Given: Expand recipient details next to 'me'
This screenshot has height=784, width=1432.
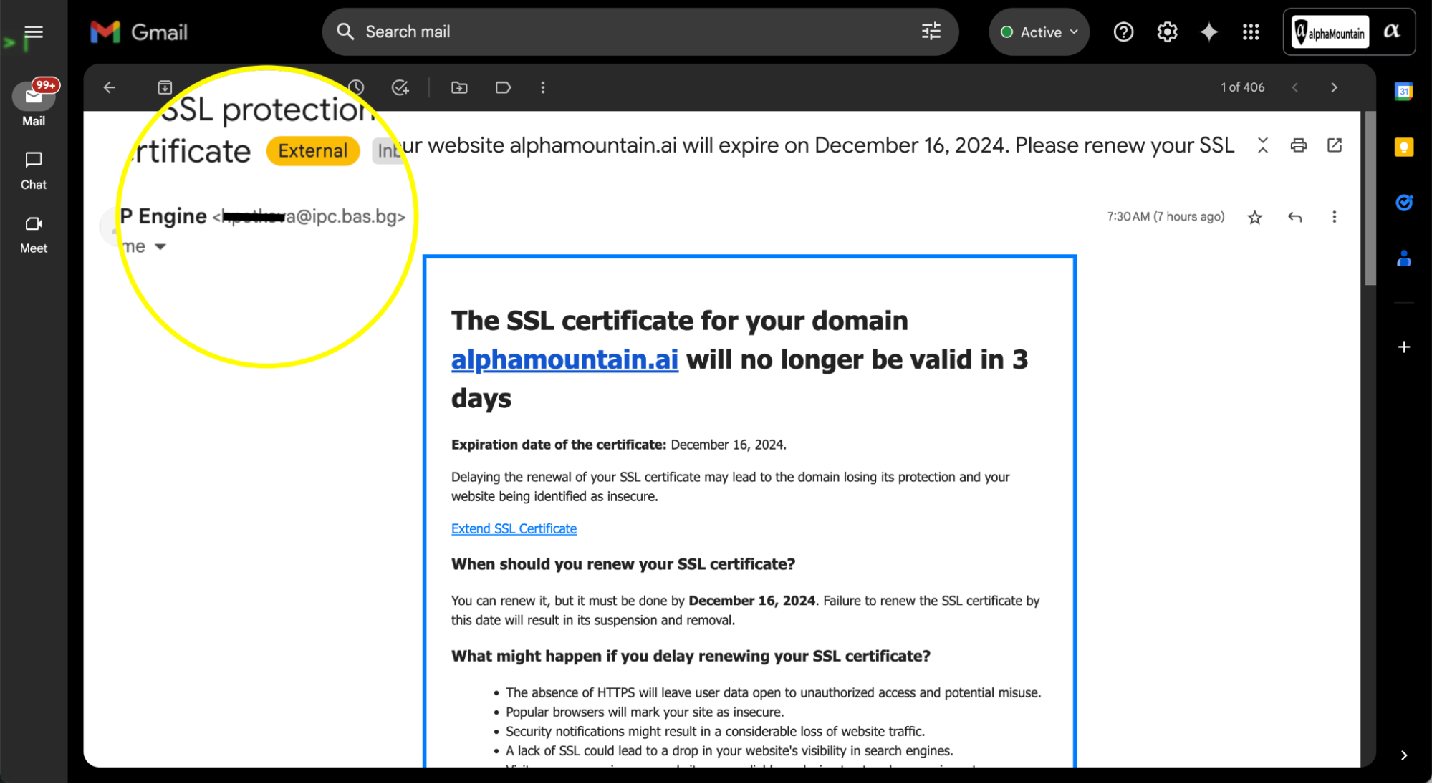Looking at the screenshot, I should (x=160, y=247).
